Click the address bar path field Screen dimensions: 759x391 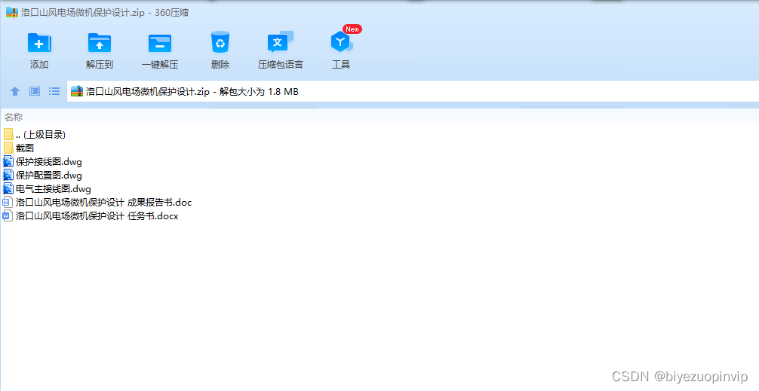[x=413, y=91]
